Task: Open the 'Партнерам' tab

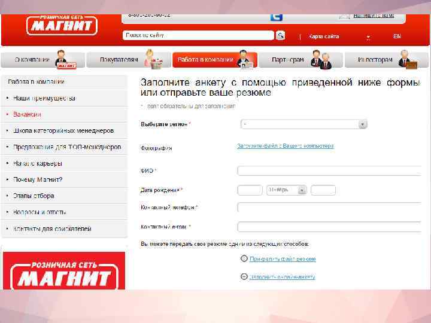Action: click(301, 60)
